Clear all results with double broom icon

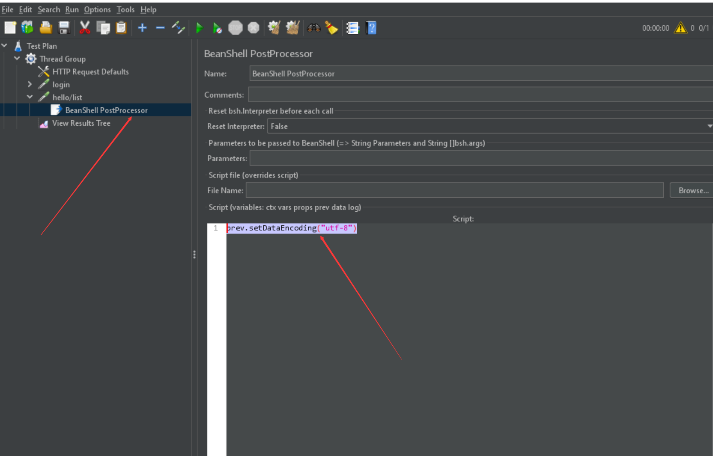pos(292,28)
